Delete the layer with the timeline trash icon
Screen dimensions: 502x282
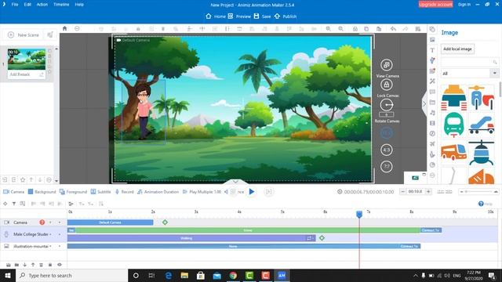point(41,265)
